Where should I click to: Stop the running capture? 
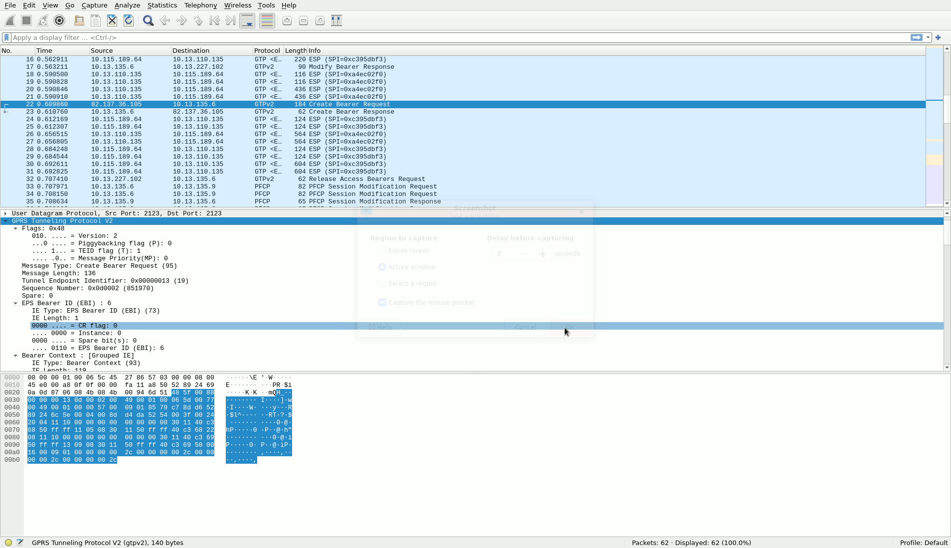click(25, 20)
